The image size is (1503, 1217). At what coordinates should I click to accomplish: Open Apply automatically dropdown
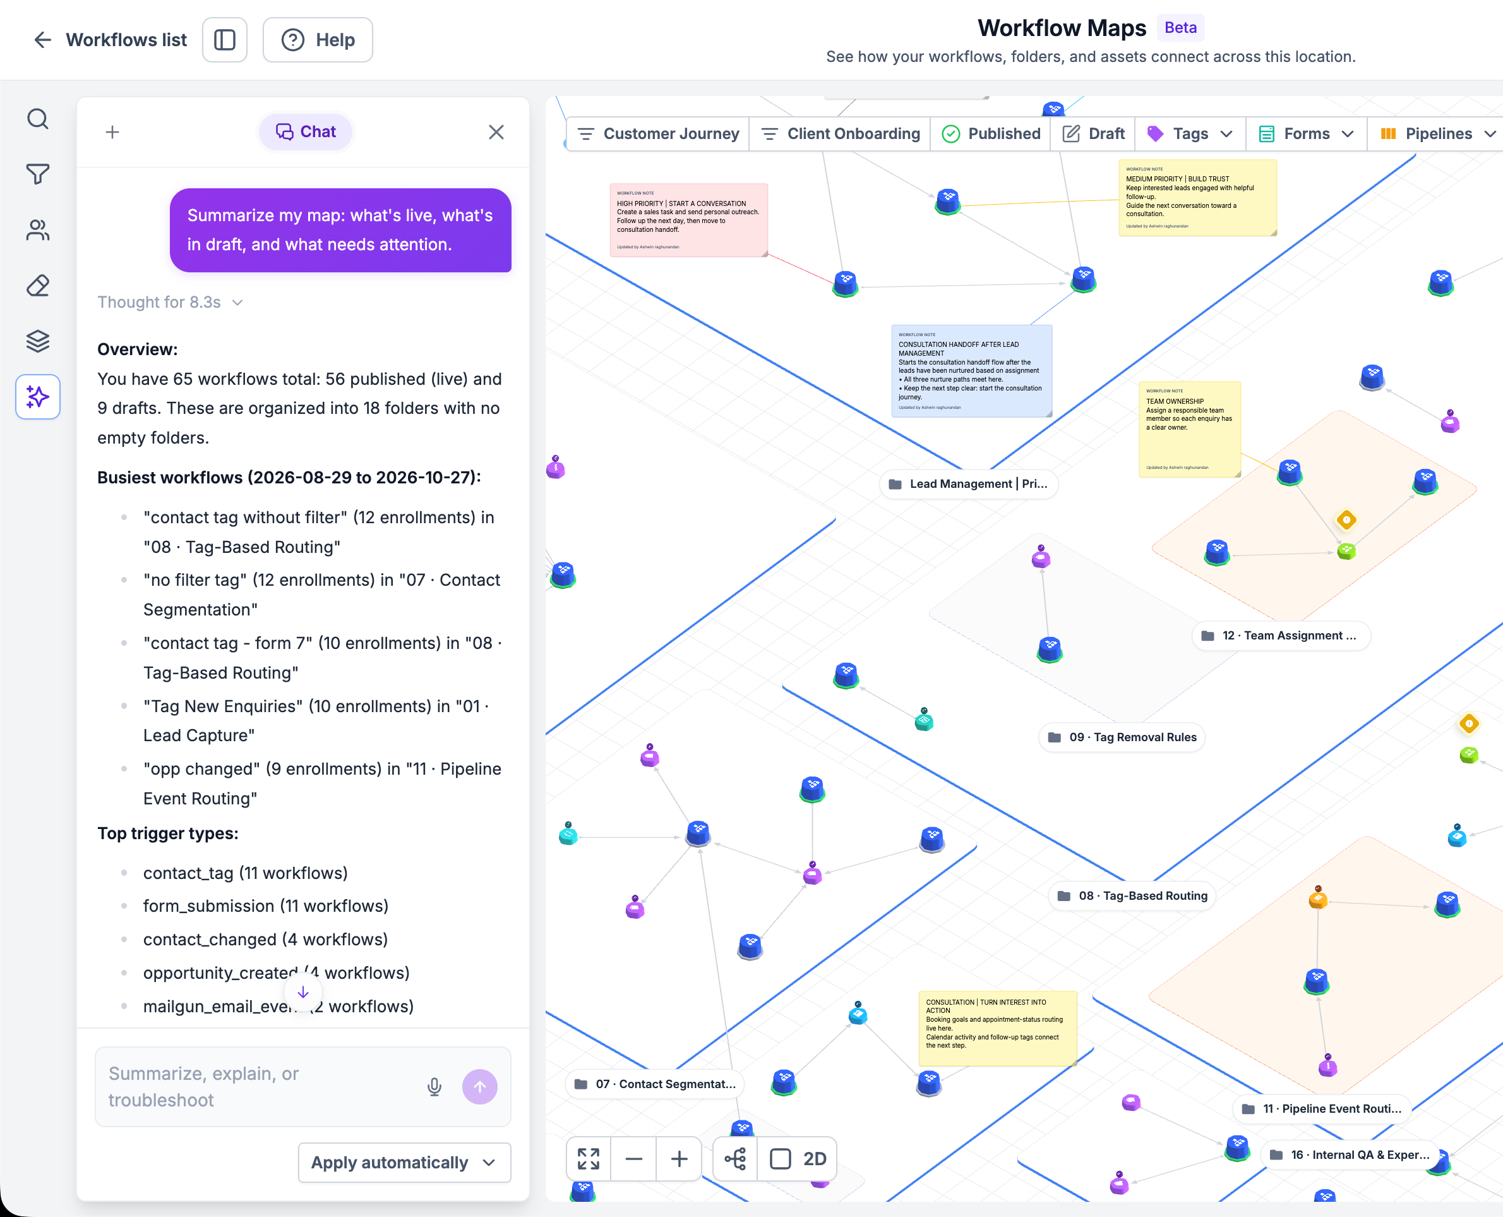coord(404,1162)
